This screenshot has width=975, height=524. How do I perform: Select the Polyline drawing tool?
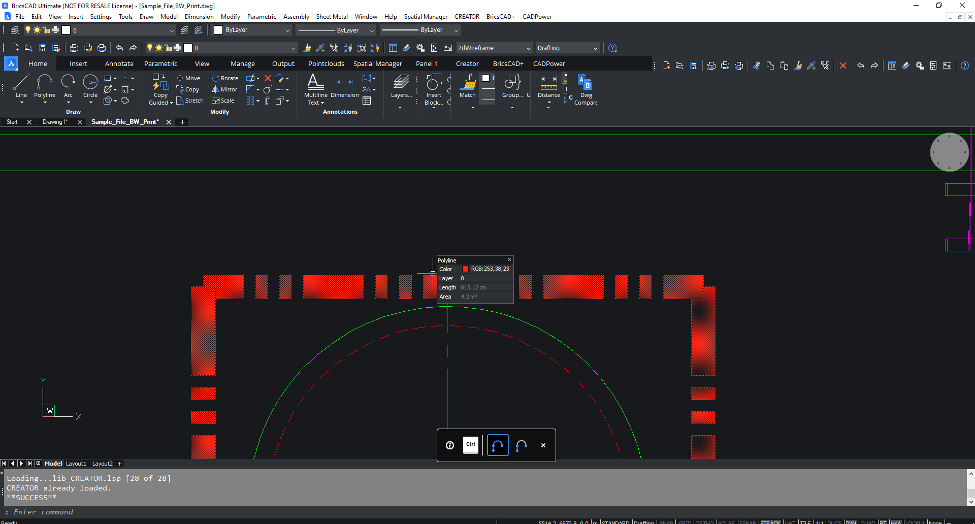click(45, 86)
